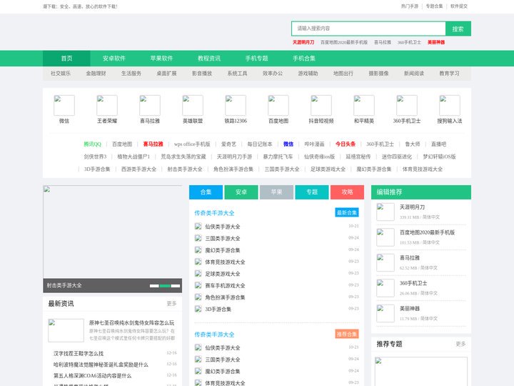Image resolution: width=514 pixels, height=386 pixels.
Task: Open 安卓软件 navigation item
Action: (x=114, y=59)
